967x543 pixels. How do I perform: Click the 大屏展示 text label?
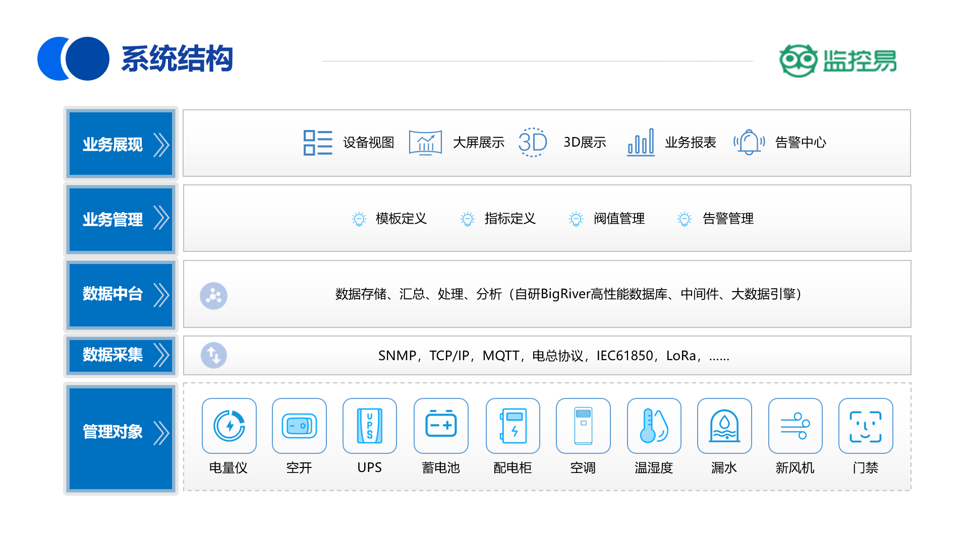(479, 143)
